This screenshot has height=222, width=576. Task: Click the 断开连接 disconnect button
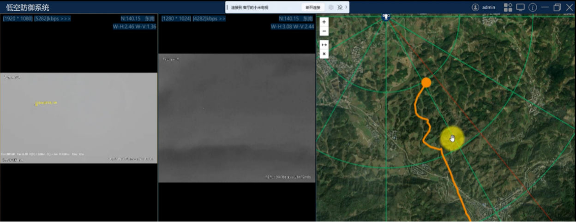313,7
